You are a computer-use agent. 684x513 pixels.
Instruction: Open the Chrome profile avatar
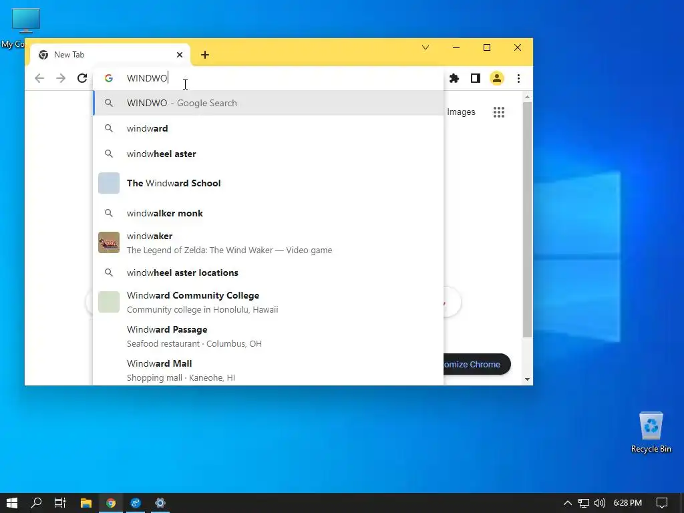pos(497,78)
